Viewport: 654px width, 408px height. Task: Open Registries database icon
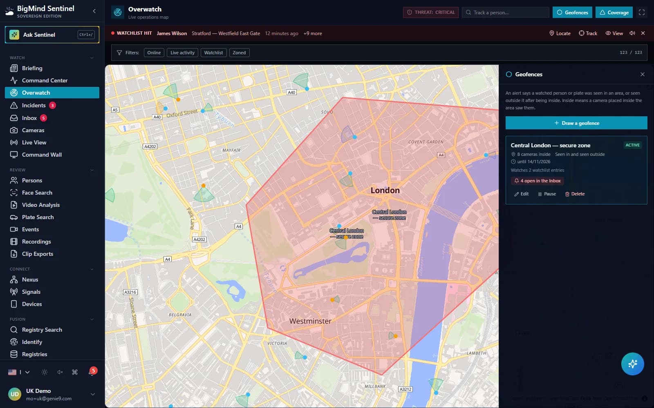point(14,354)
